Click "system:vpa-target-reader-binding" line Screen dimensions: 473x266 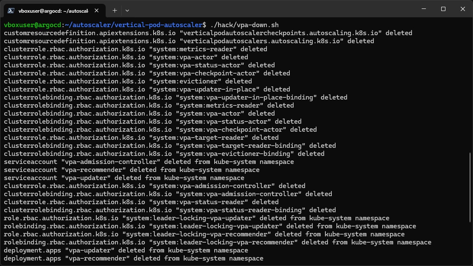(170, 146)
